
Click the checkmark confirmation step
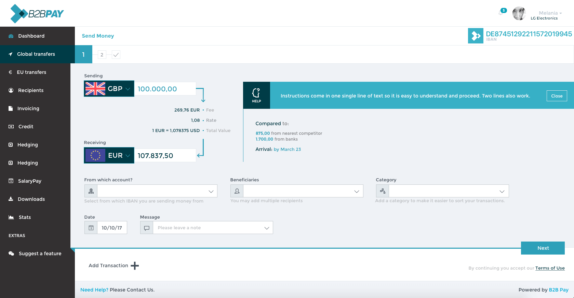(116, 55)
